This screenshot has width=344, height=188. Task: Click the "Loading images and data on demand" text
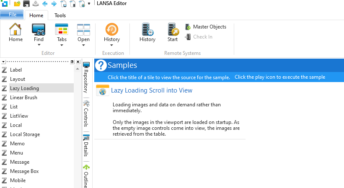167,108
